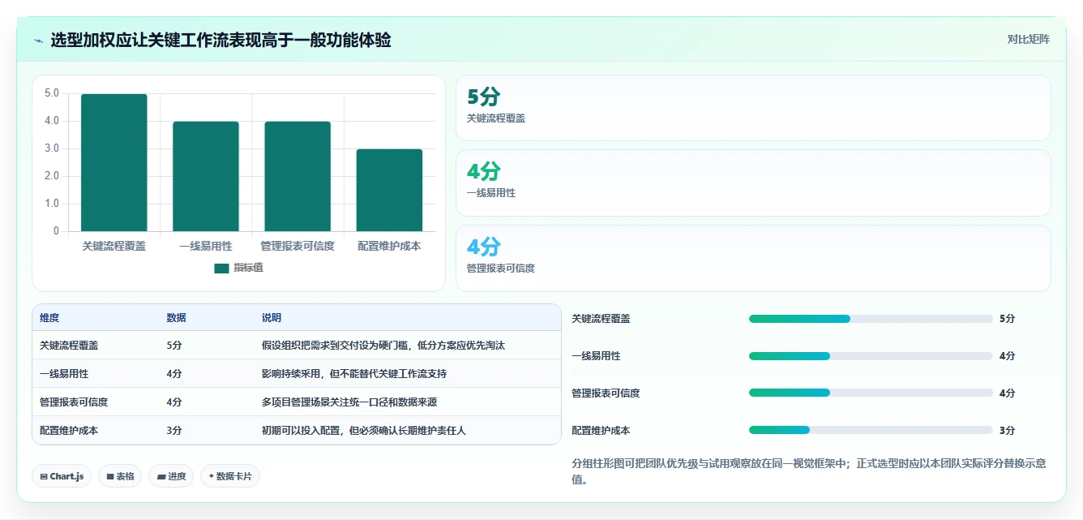Click the 进度 tag chip
The height and width of the screenshot is (520, 1083).
click(171, 476)
